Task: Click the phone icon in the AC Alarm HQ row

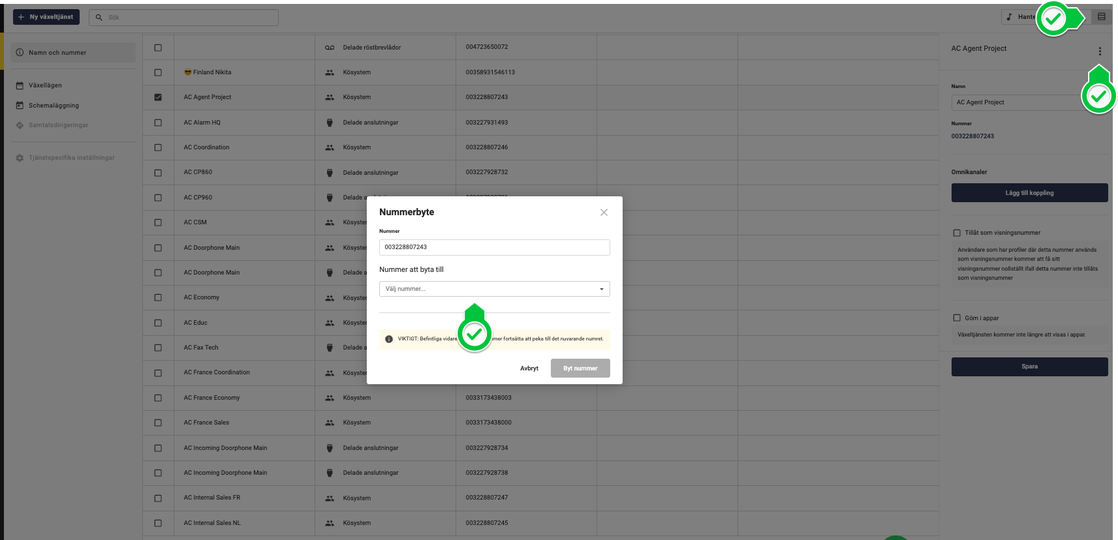Action: pos(330,123)
